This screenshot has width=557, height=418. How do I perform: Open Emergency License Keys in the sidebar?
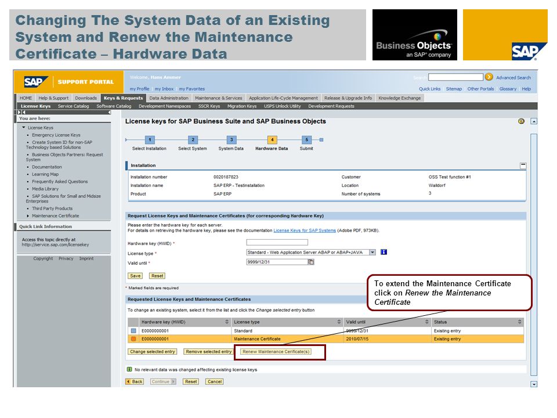pyautogui.click(x=56, y=135)
